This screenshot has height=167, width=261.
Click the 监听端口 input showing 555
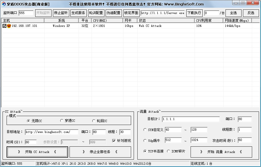click(26, 13)
